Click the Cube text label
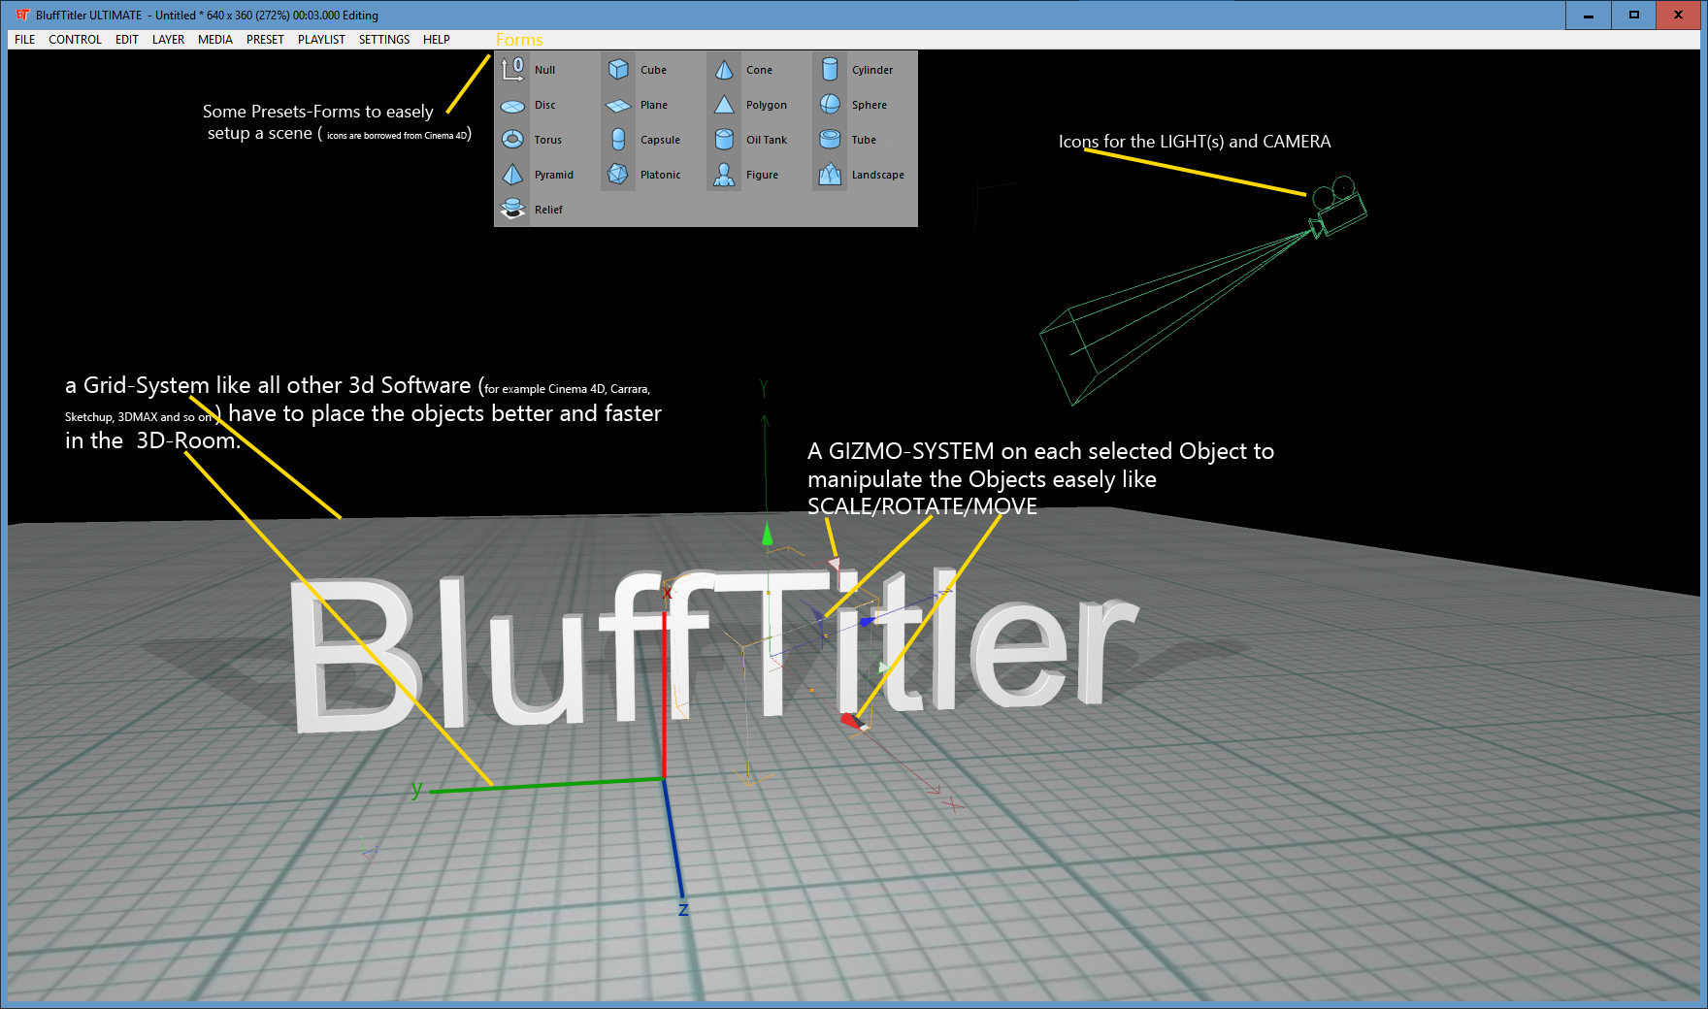This screenshot has width=1708, height=1009. pos(653,70)
